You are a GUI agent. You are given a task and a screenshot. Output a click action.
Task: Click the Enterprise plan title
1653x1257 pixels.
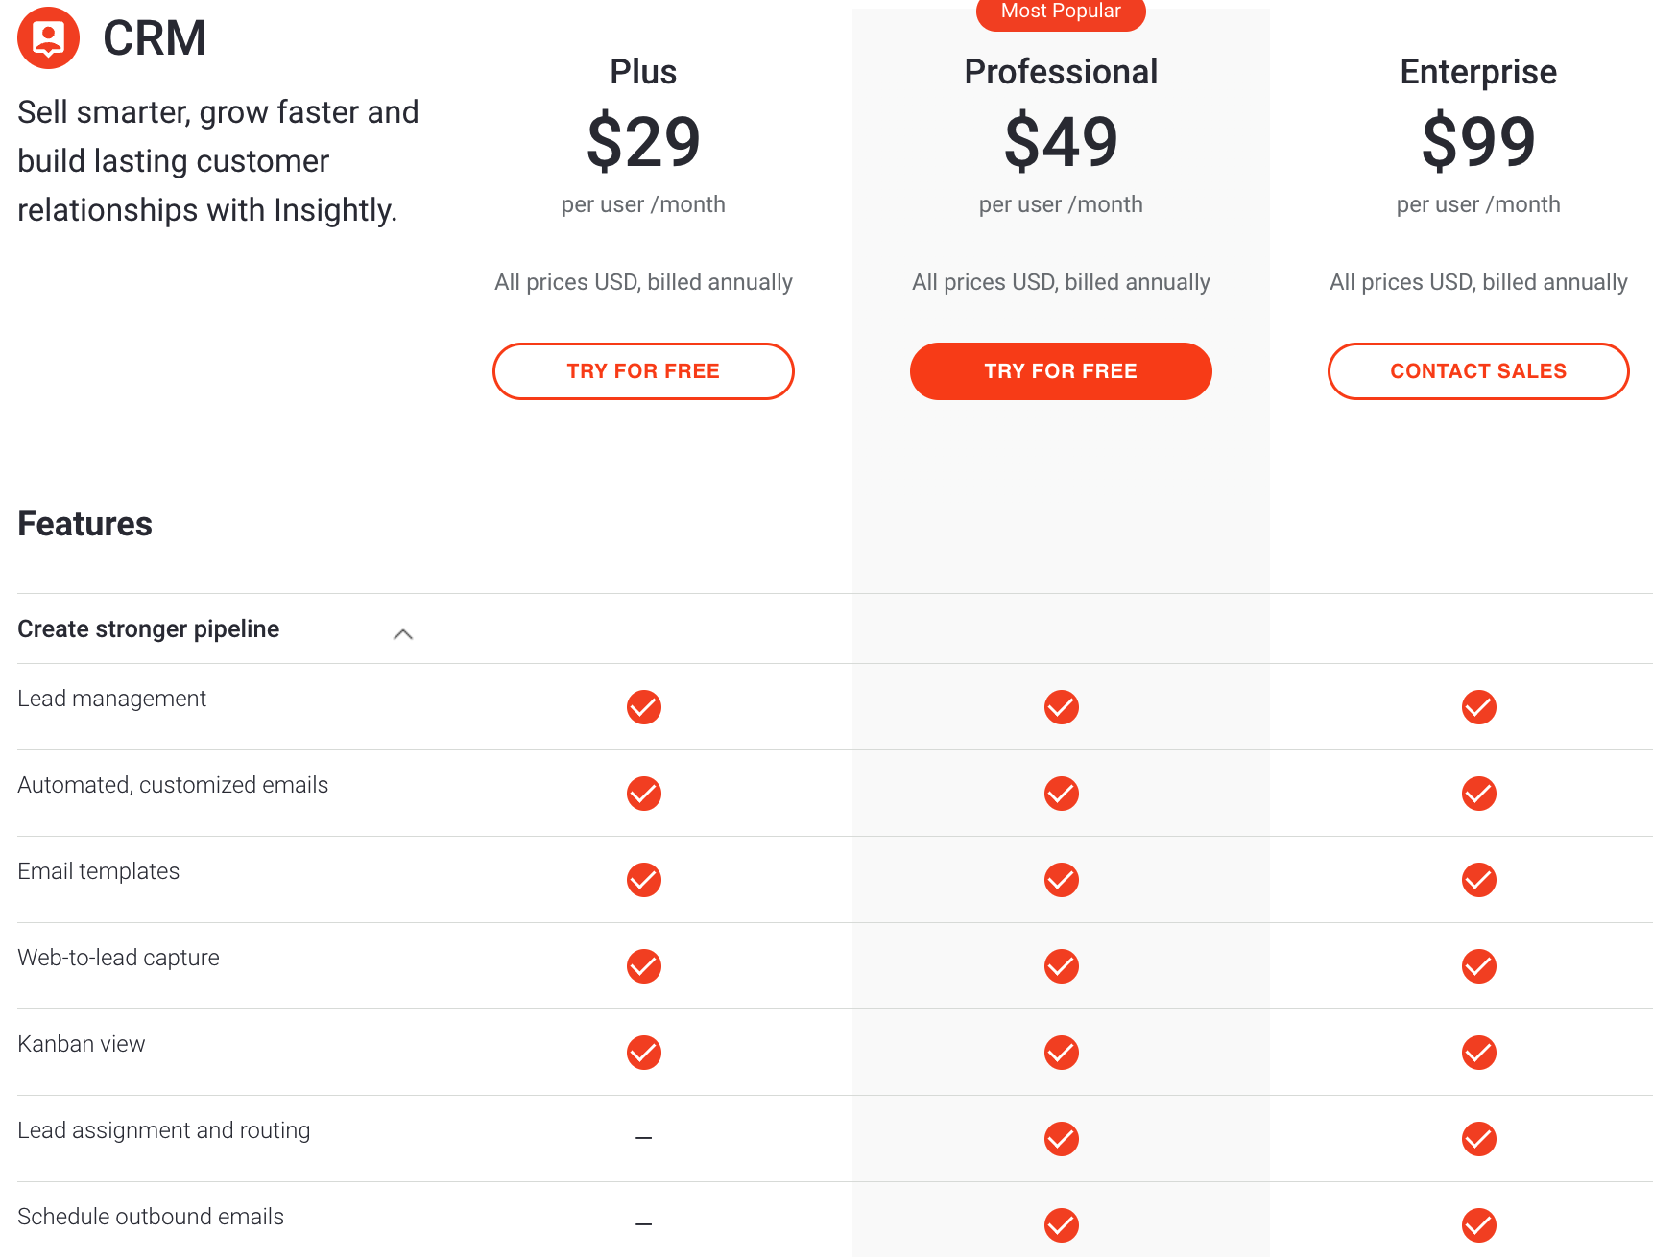click(x=1478, y=72)
